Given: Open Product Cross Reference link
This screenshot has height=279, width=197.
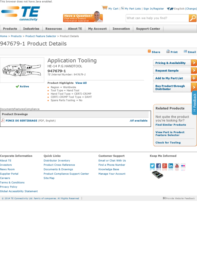Looking at the screenshot, I should click(x=59, y=165).
